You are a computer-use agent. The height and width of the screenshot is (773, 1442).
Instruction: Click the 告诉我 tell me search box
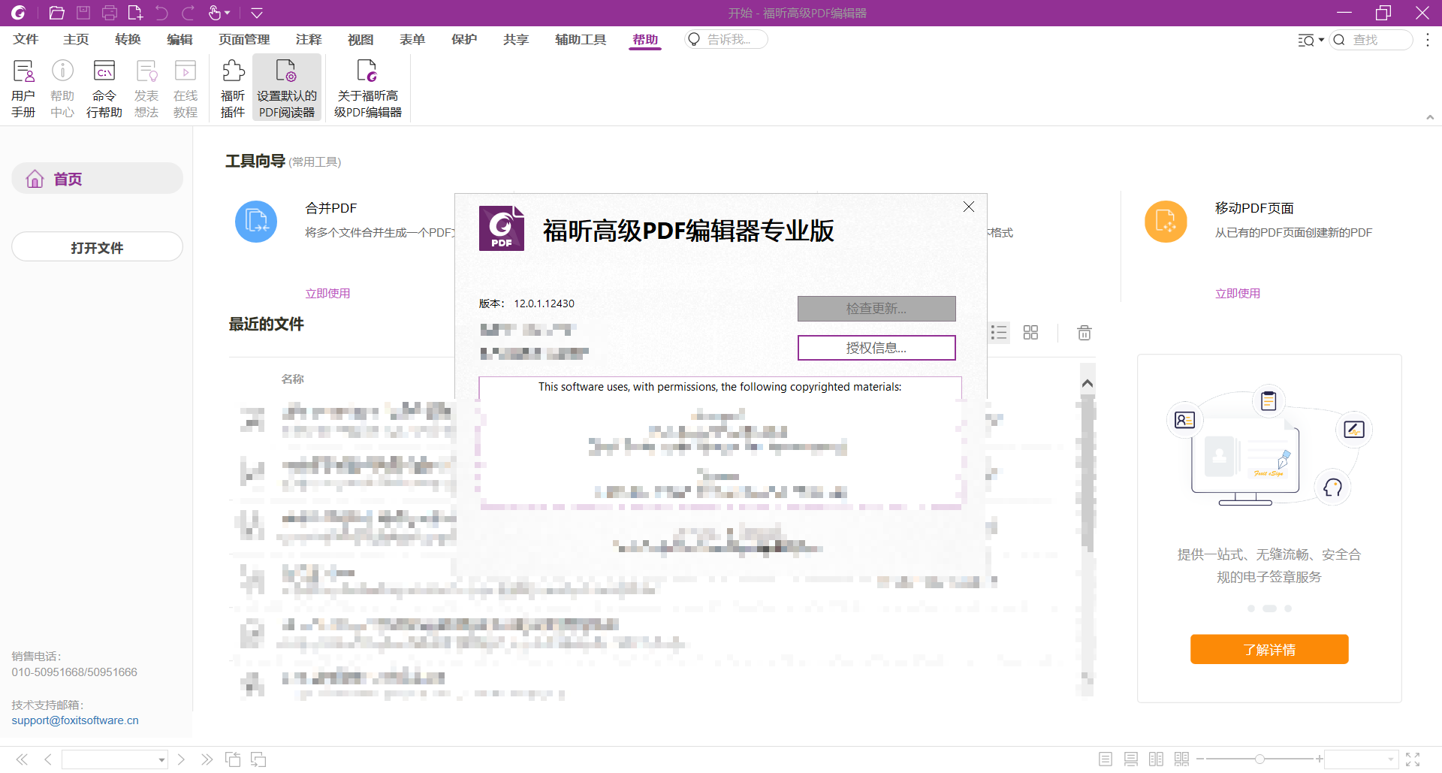coord(726,39)
